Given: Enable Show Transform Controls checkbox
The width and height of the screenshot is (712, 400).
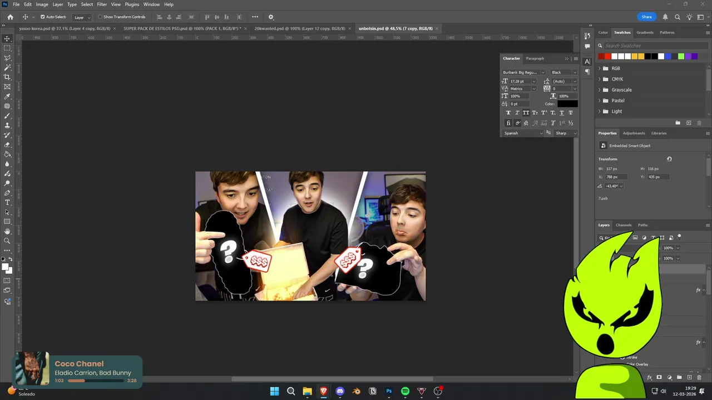Looking at the screenshot, I should click(101, 17).
